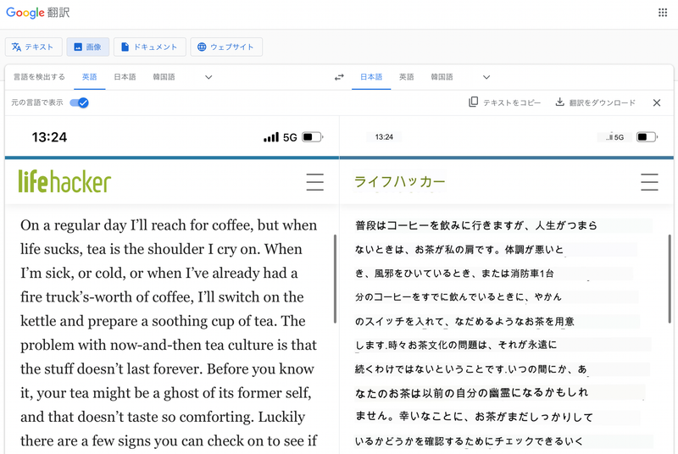Click the 13:24 time in original image
Viewport: 678px width, 454px height.
(49, 137)
